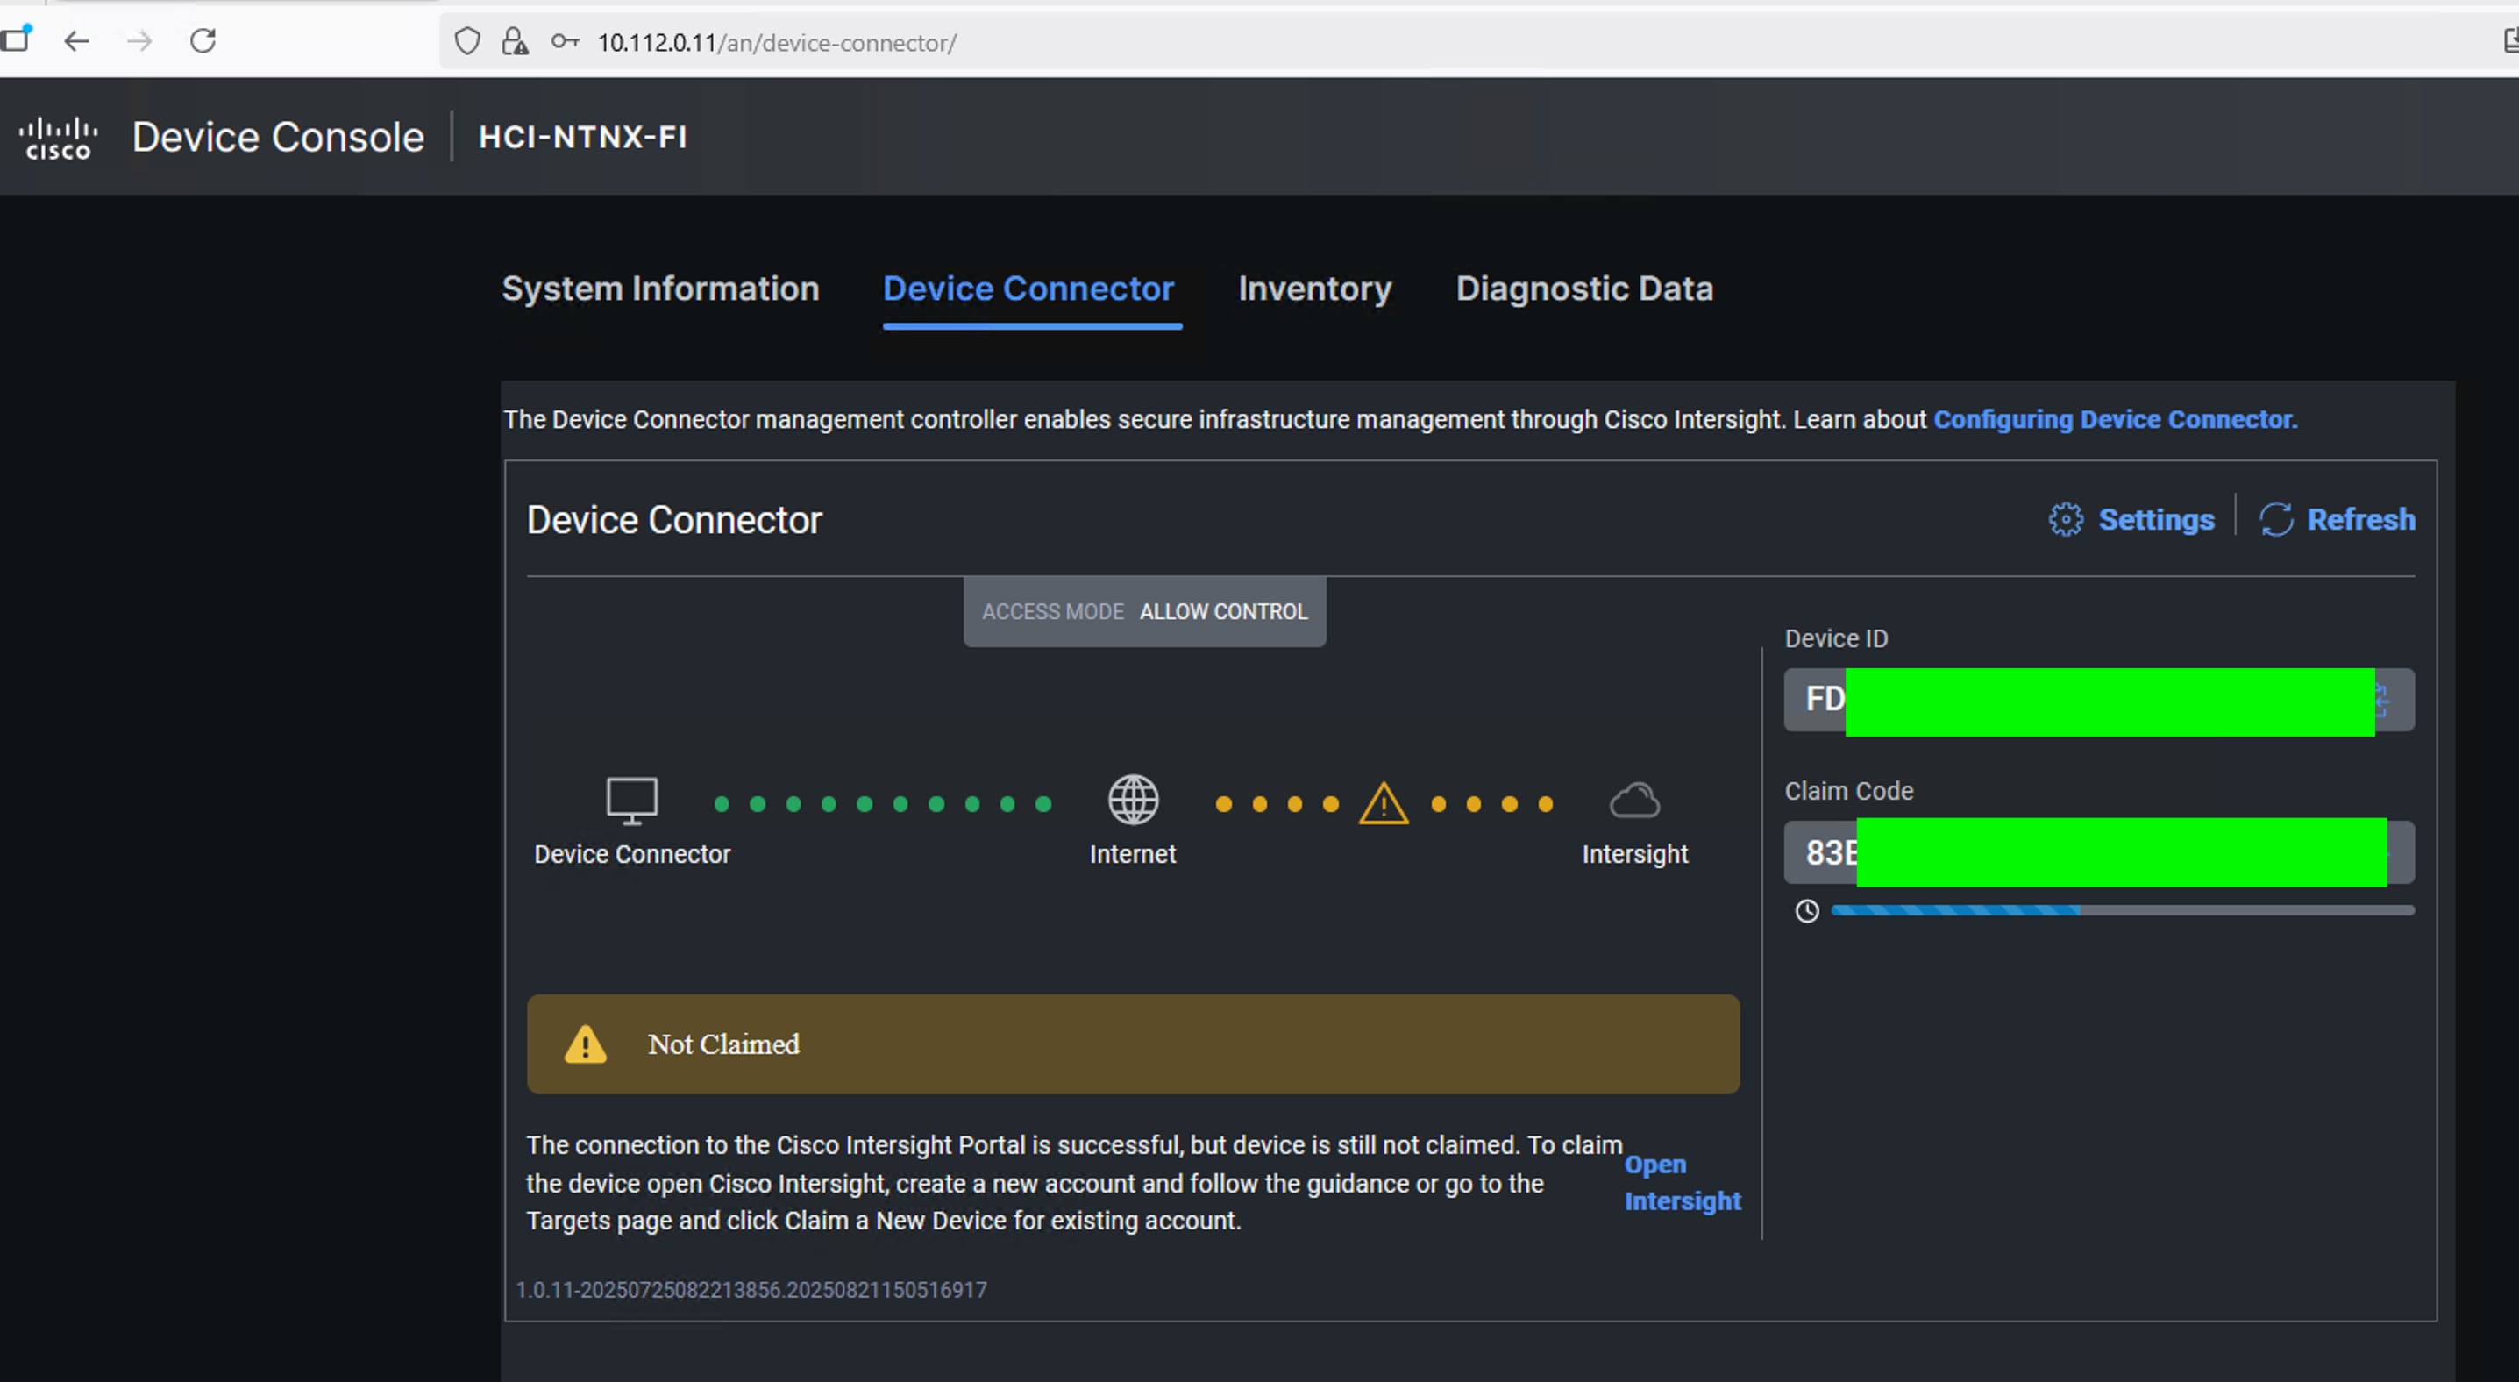Click the Cisco logo in the header

(58, 136)
